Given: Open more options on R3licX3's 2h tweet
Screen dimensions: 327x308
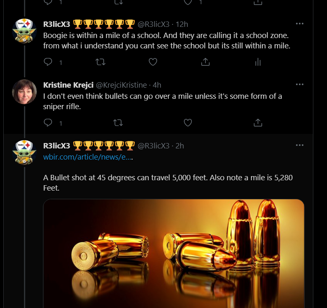Looking at the screenshot, I should pyautogui.click(x=300, y=145).
